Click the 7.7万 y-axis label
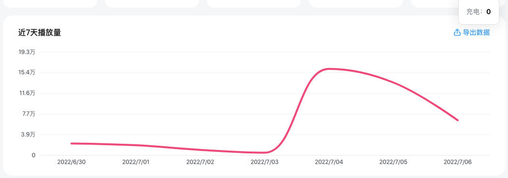The width and height of the screenshot is (508, 178). pyautogui.click(x=28, y=114)
